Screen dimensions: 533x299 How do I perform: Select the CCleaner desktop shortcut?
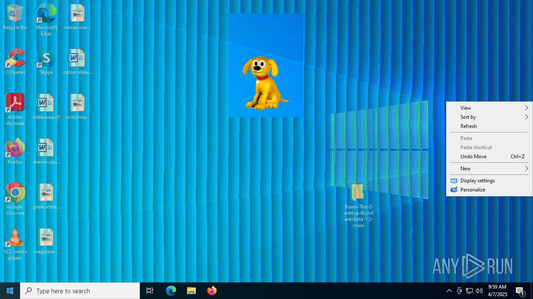(15, 62)
